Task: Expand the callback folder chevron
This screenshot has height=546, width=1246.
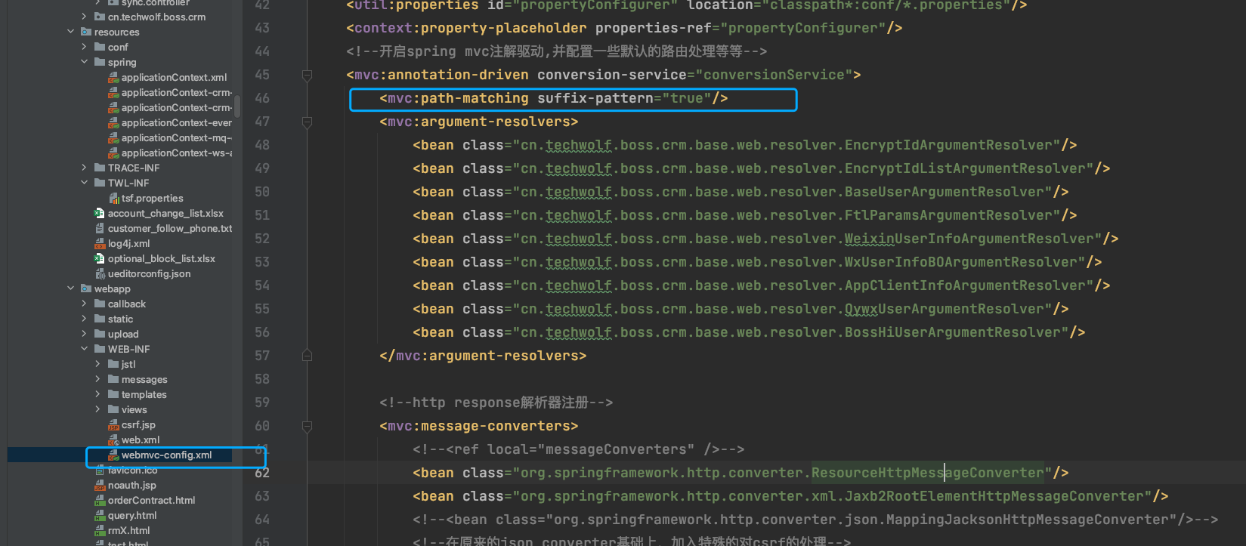Action: (x=84, y=304)
